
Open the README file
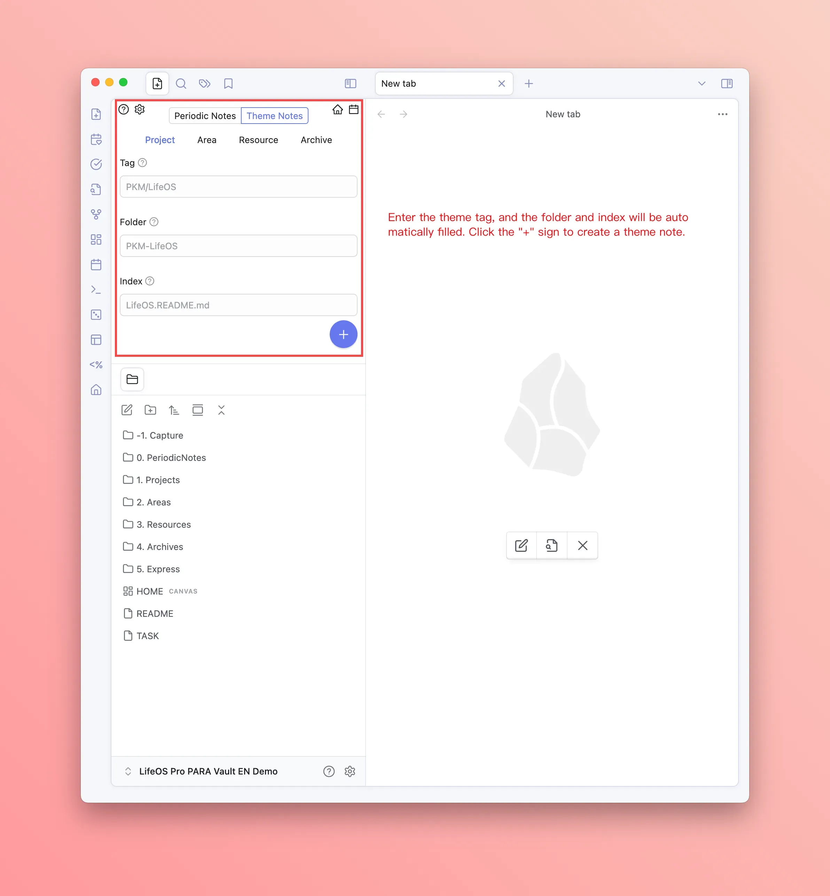coord(155,613)
